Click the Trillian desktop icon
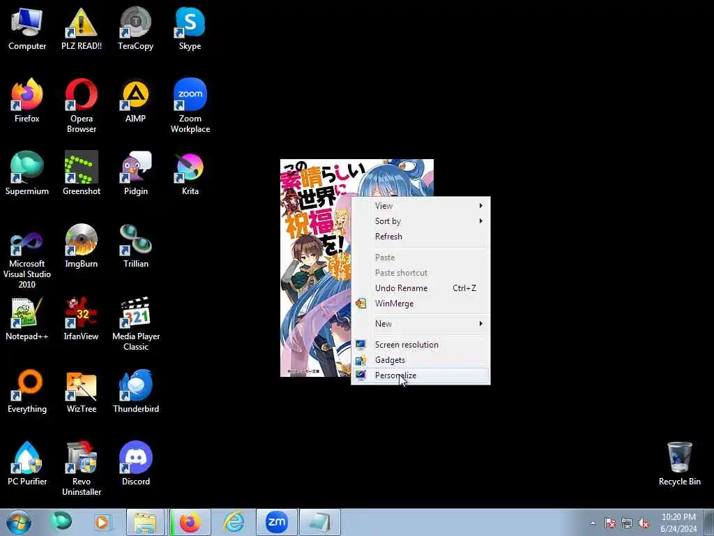 click(x=136, y=246)
